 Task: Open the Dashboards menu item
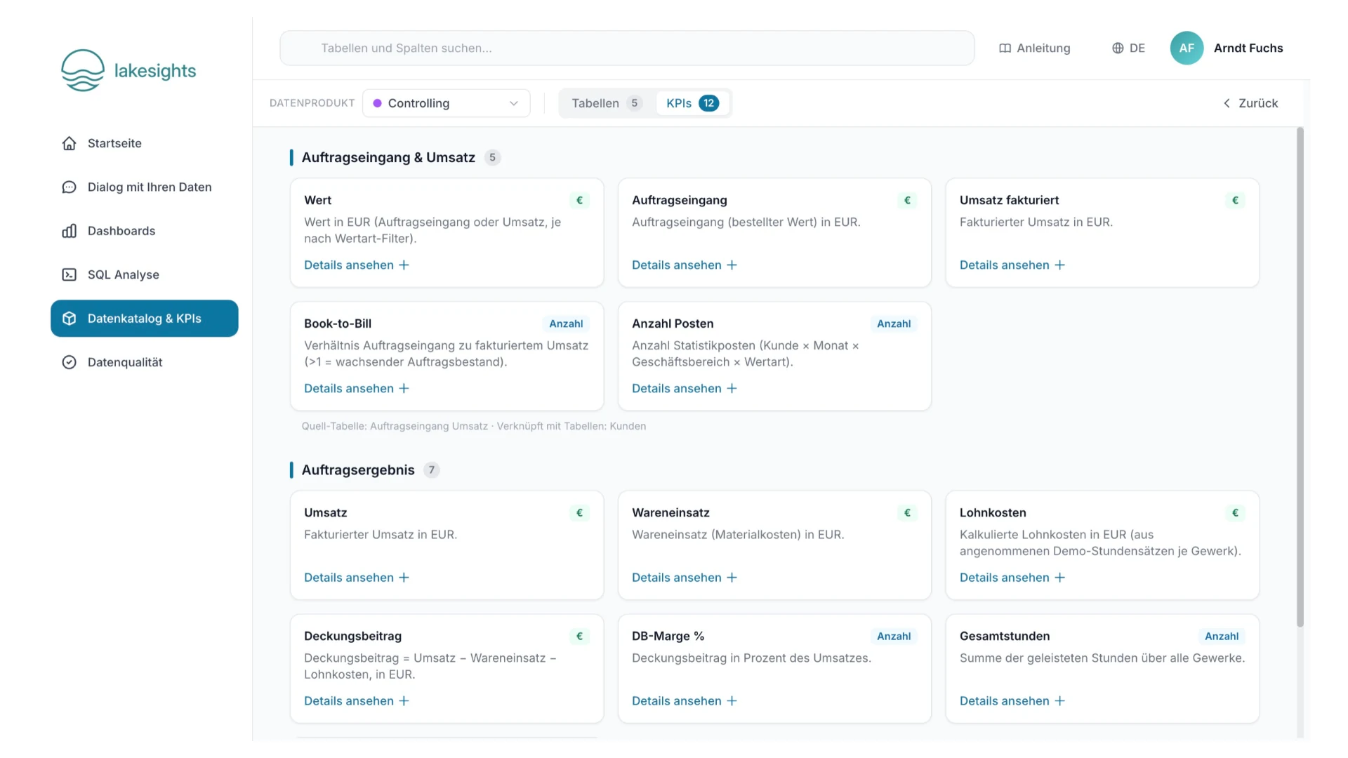point(145,231)
